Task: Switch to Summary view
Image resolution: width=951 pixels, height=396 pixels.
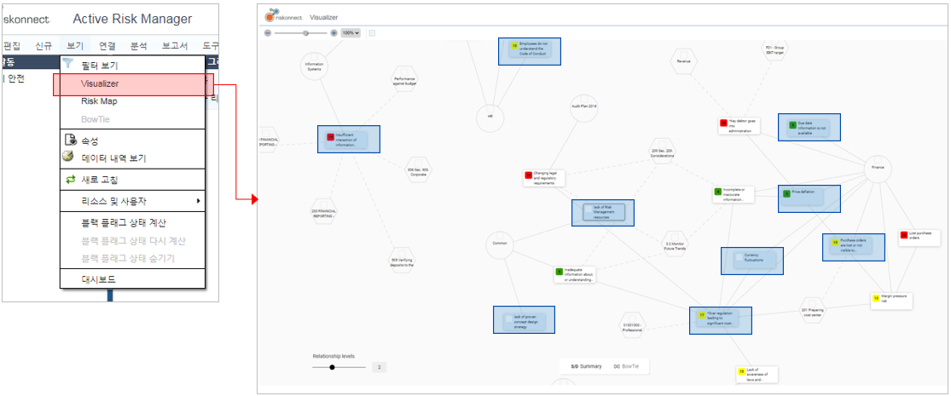Action: tap(587, 366)
